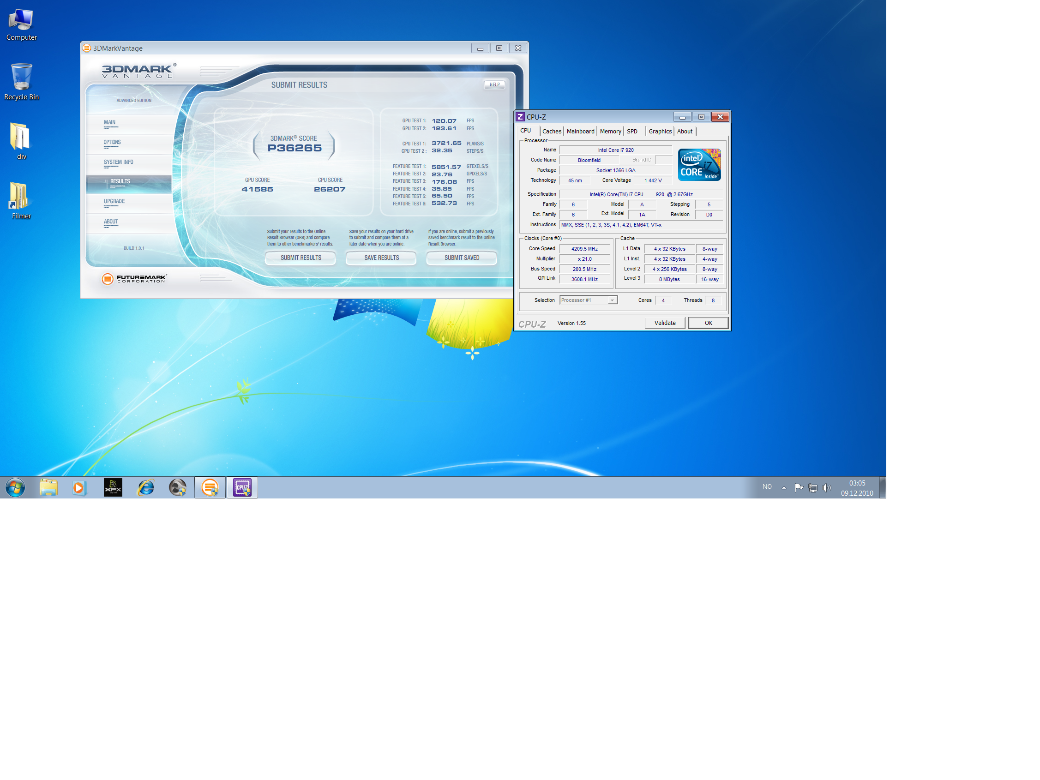Click the GPU score 41585

(x=257, y=189)
